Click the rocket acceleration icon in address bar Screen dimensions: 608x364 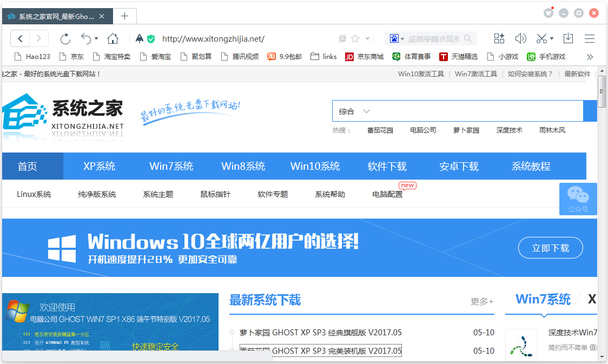click(139, 38)
